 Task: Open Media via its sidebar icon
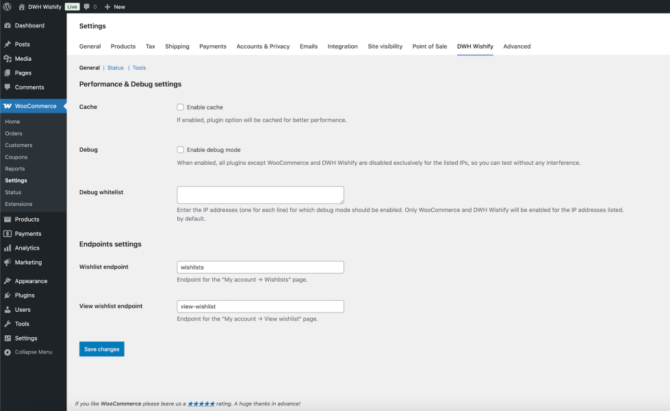pos(8,59)
